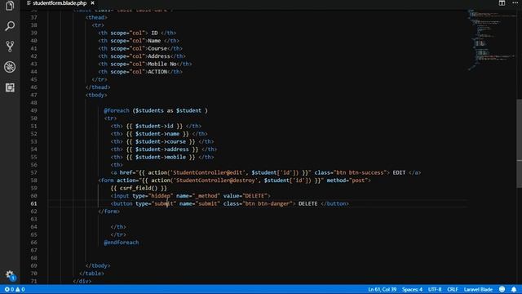
Task: Click $student->mobile on line 55
Action: coord(161,157)
